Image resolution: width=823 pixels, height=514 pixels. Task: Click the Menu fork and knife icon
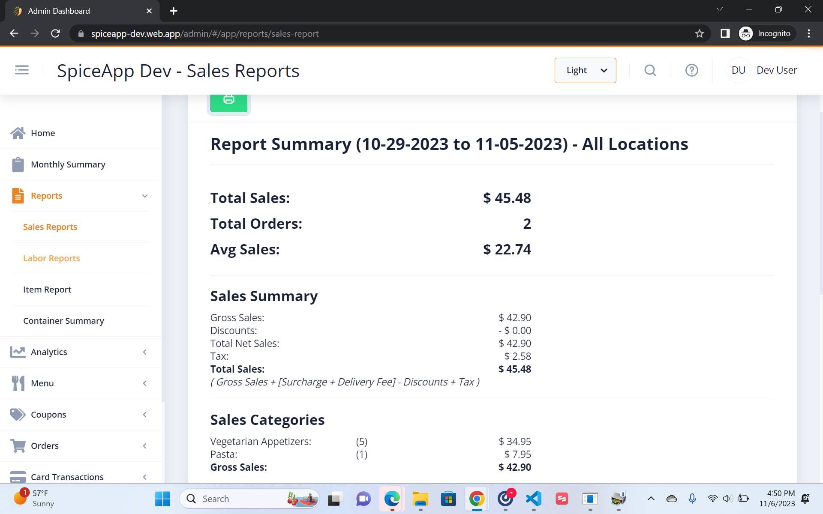[x=18, y=383]
